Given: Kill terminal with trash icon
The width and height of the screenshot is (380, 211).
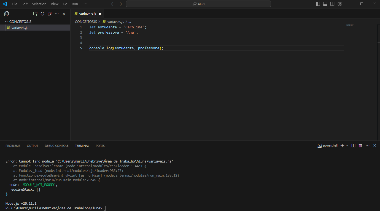Looking at the screenshot, I should [x=360, y=146].
